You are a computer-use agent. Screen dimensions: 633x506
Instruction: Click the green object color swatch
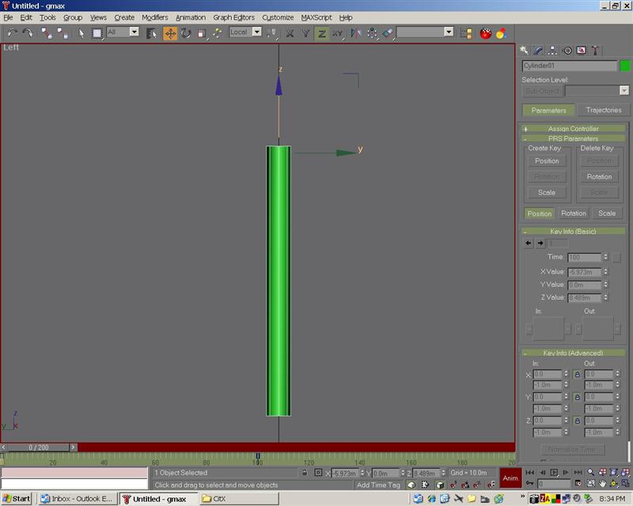click(625, 66)
